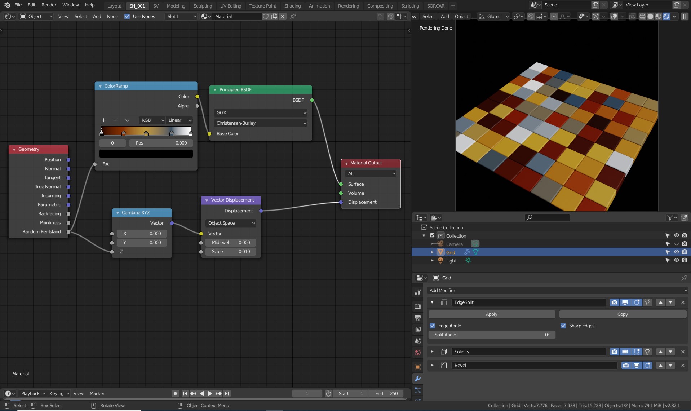This screenshot has height=411, width=691.
Task: Apply the EdgeSplit modifier
Action: click(491, 314)
